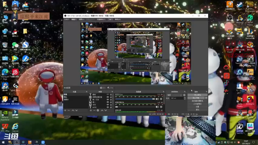Remove selected scene using Scenes minus icon

(x=69, y=111)
